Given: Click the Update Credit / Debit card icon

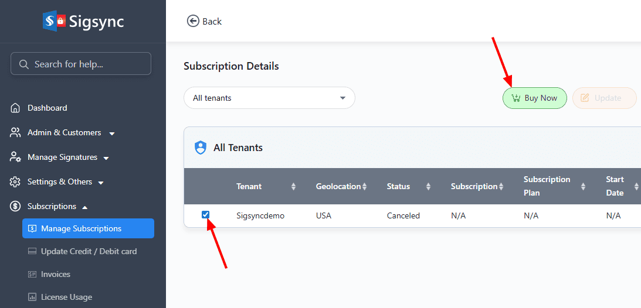Looking at the screenshot, I should pos(32,251).
